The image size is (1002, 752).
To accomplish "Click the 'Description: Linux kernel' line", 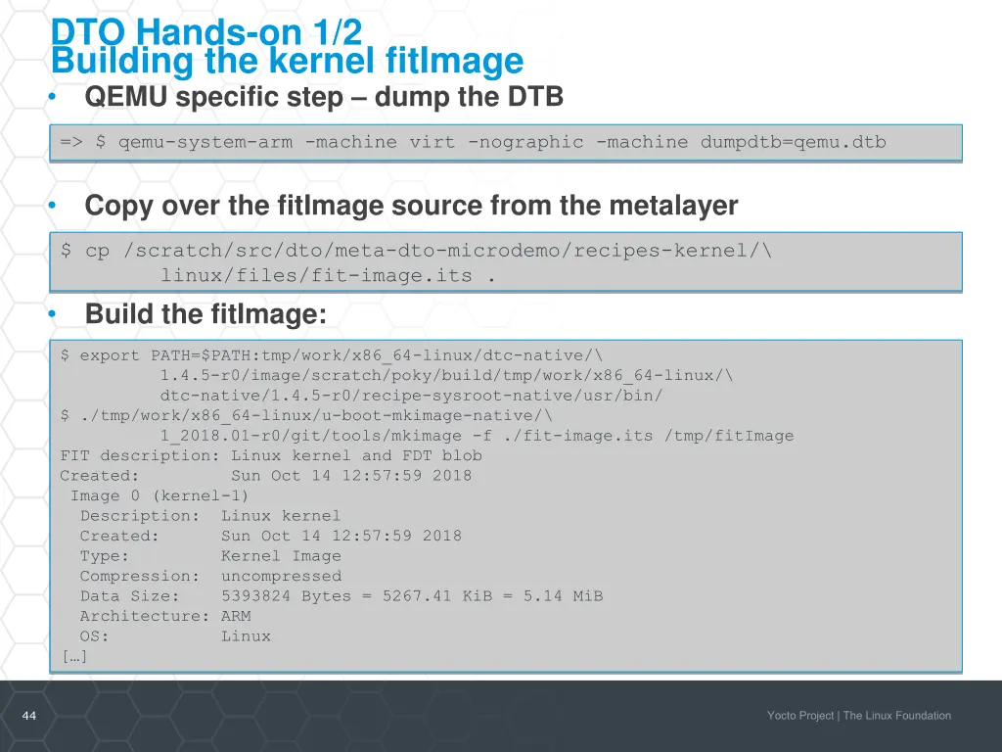I will coord(210,516).
